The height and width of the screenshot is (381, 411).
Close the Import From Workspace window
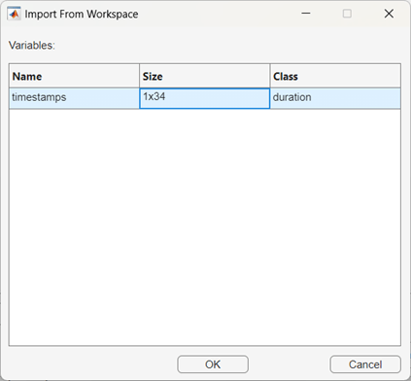point(389,14)
